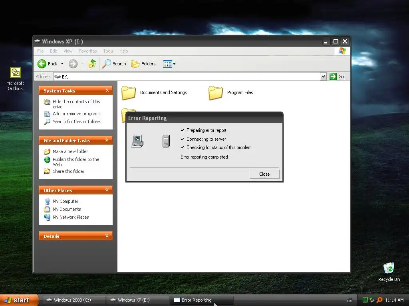The image size is (409, 306).
Task: Click the greyed Forward arrow button
Action: tap(73, 64)
